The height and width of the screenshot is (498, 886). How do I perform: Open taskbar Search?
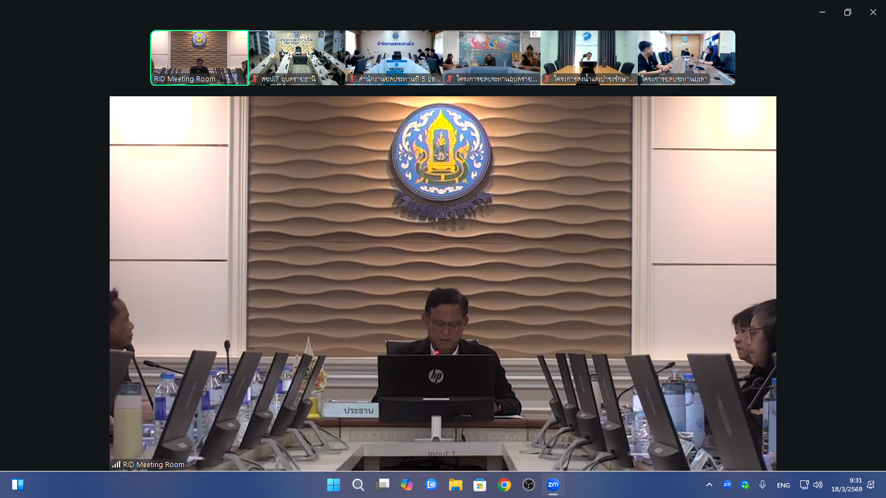point(358,485)
